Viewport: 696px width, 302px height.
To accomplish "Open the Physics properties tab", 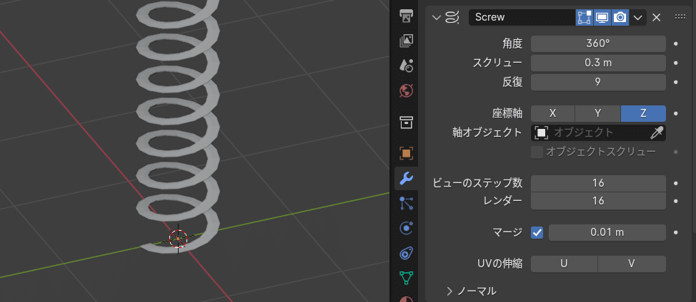I will coord(406,228).
